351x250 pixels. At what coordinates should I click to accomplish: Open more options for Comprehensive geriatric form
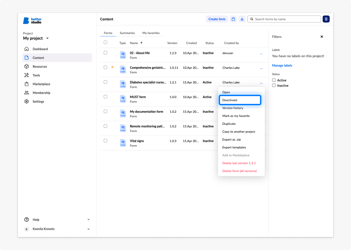(x=261, y=69)
